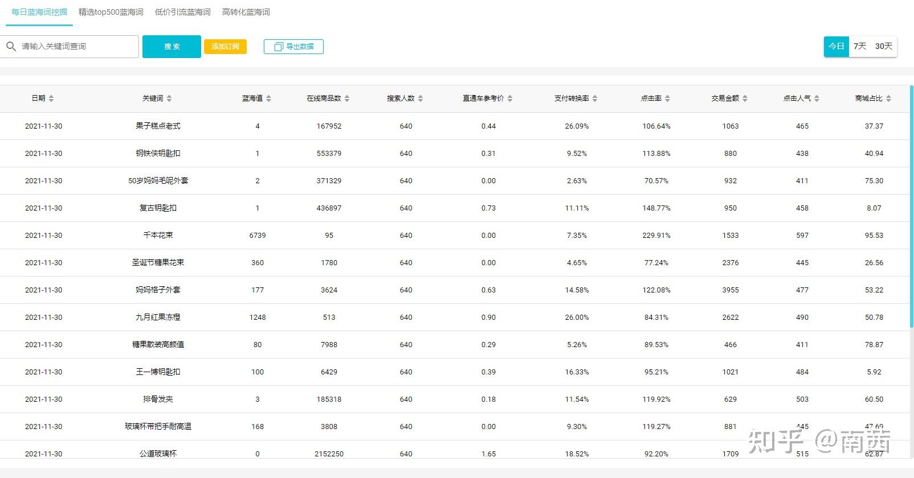The height and width of the screenshot is (478, 914).
Task: Sort by 搜索人数 column arrows
Action: 421,98
